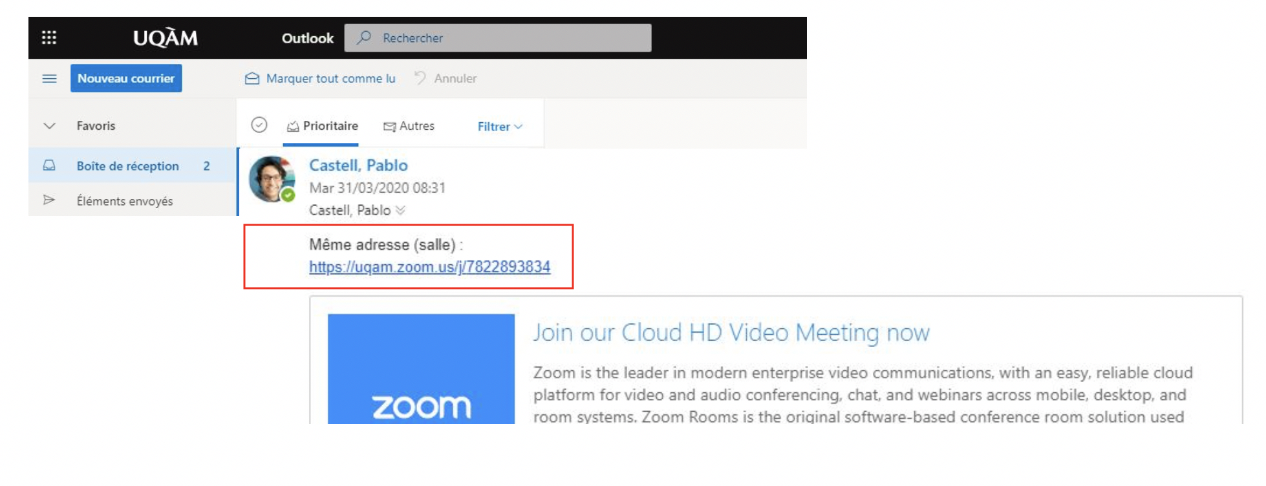Screen dimensions: 1266x486
Task: Toggle the select-all circle checkbox
Action: [259, 125]
